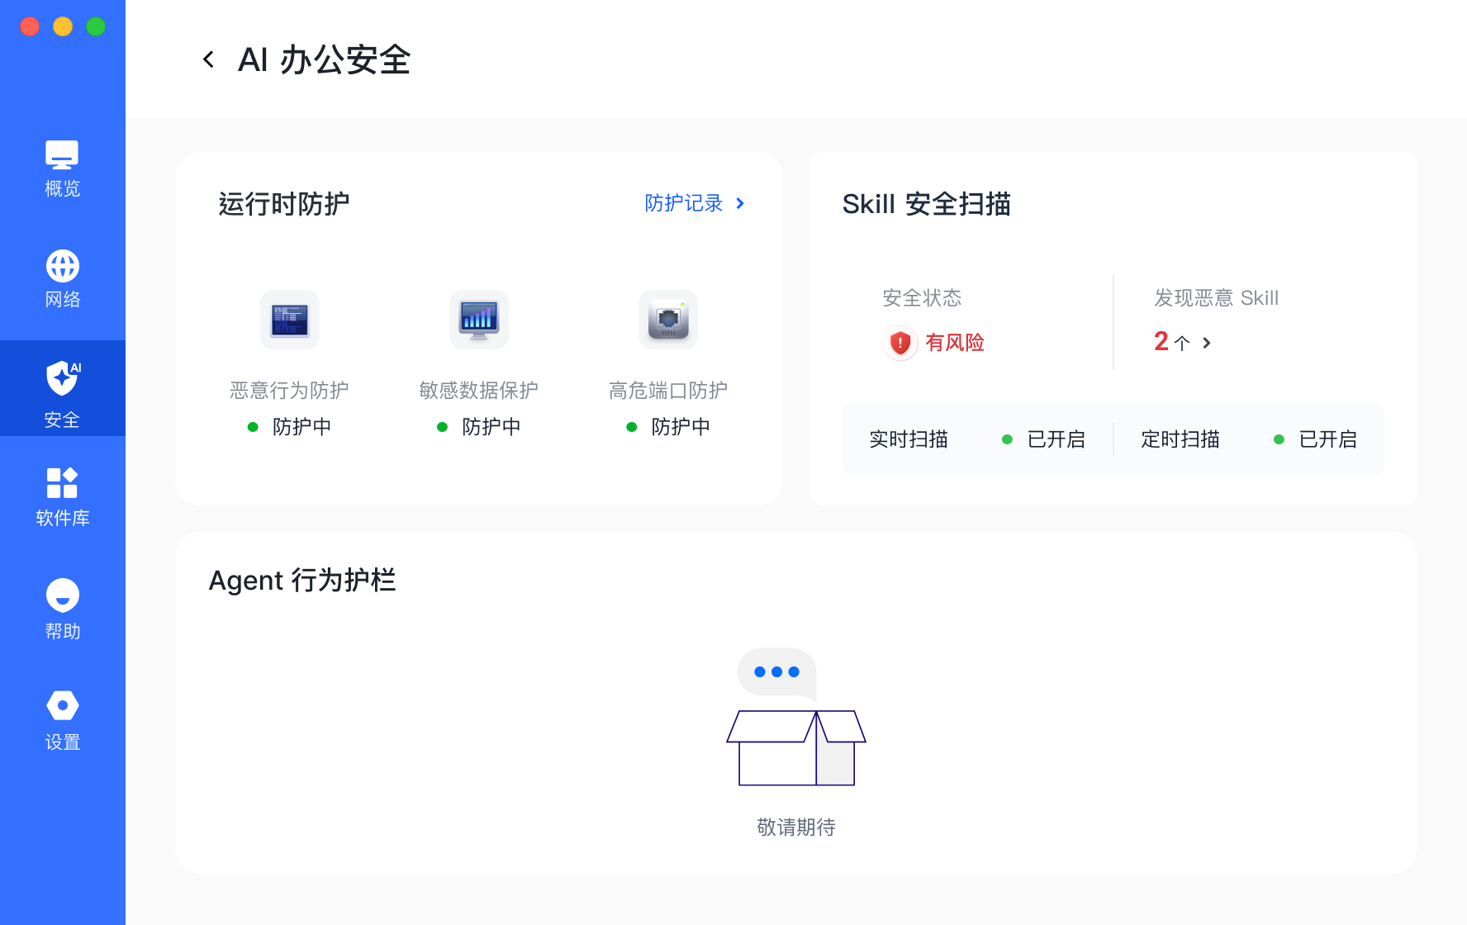The width and height of the screenshot is (1467, 925).
Task: Click the 有风险 status text
Action: tap(955, 343)
